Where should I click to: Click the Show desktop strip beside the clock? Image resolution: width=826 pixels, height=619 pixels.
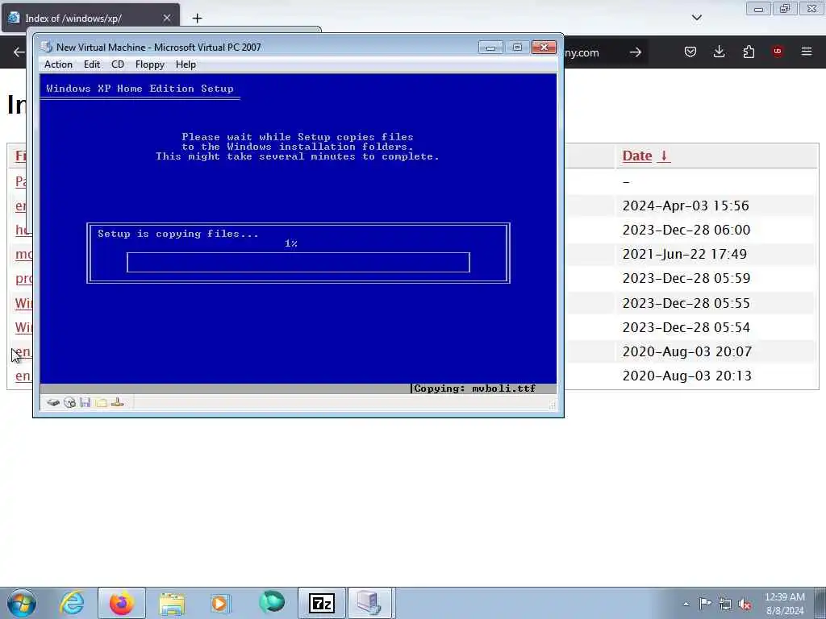click(820, 603)
